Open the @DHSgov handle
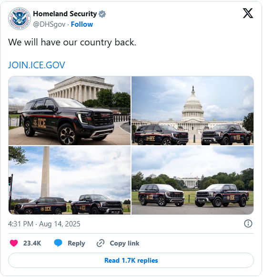This screenshot has height=277, width=263. point(49,24)
